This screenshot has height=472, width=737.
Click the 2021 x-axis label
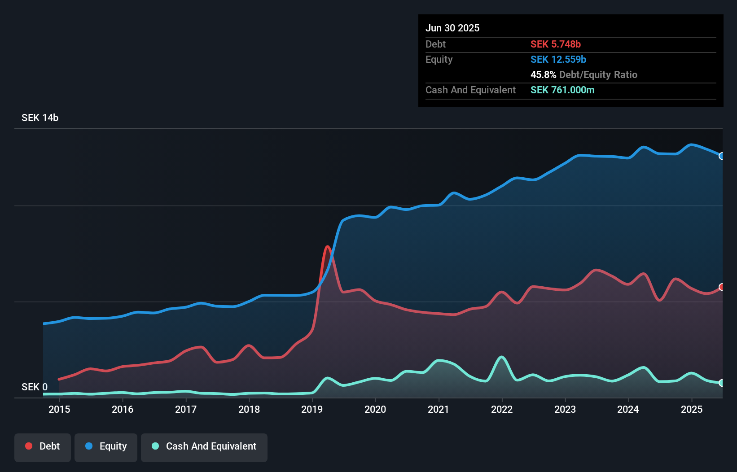point(439,409)
